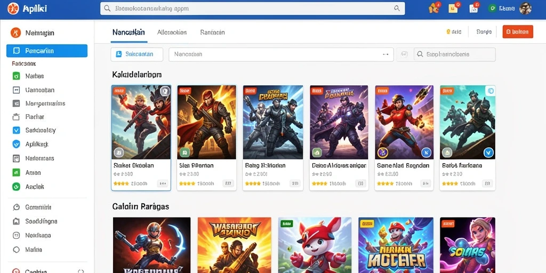Select Pencarian in the sidebar
This screenshot has height=273, width=546.
[x=47, y=51]
